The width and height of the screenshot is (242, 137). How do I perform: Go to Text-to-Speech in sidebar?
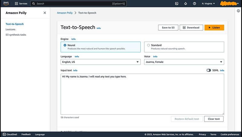(x=15, y=24)
